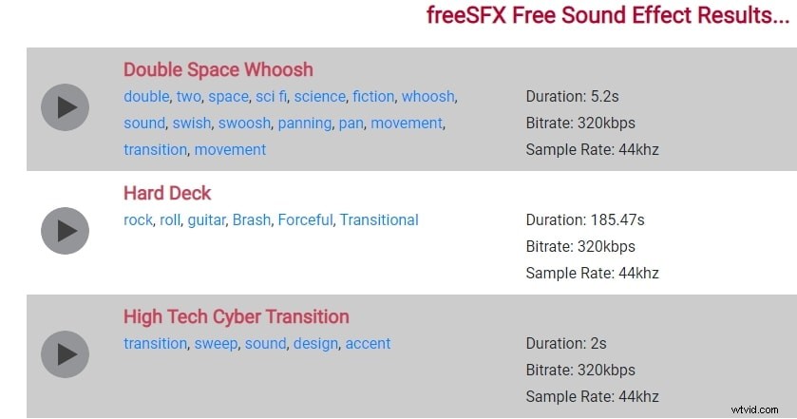The height and width of the screenshot is (419, 797).
Task: Open the Double Space Whoosh title link
Action: coord(218,69)
